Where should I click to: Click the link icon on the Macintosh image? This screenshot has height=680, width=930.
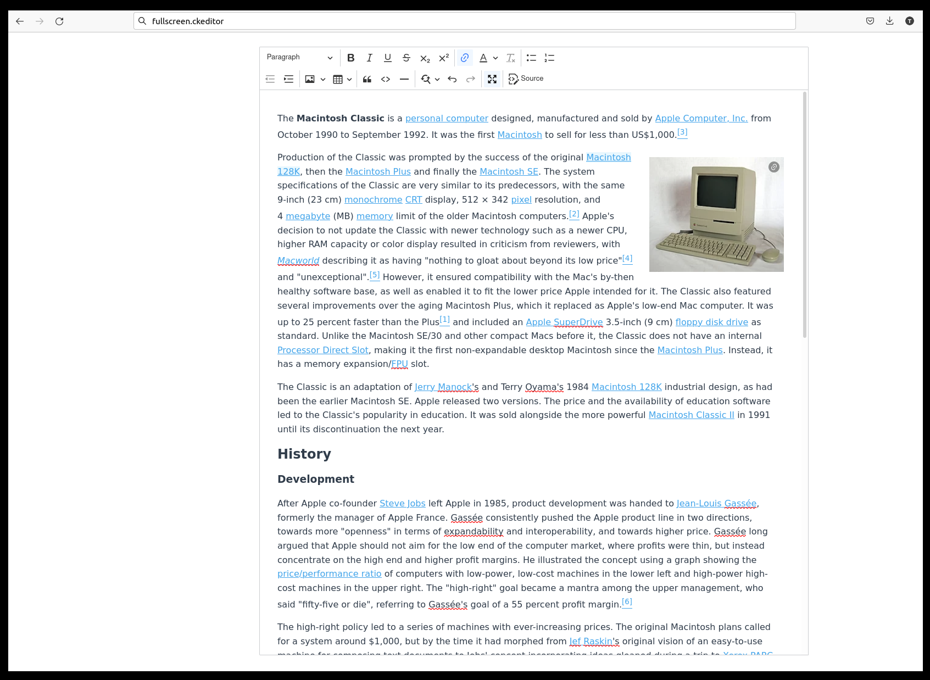[774, 167]
